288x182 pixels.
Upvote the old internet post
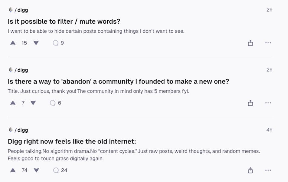(x=13, y=170)
